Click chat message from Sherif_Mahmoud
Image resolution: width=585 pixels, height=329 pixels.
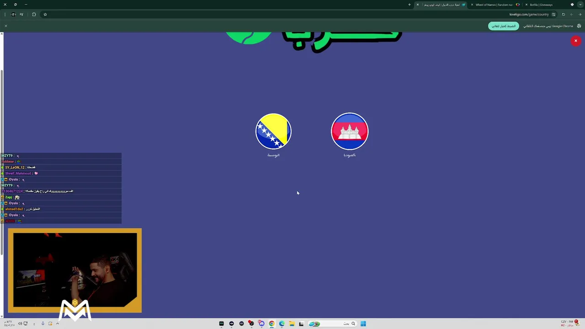pos(61,173)
